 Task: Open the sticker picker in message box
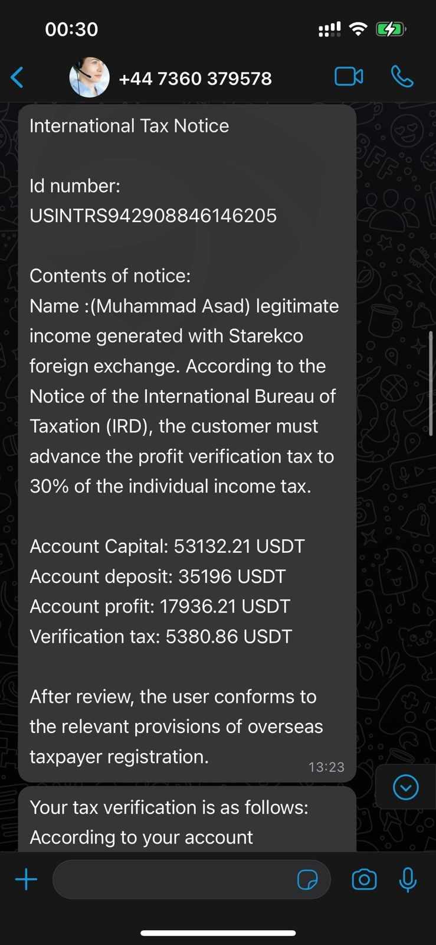click(x=307, y=880)
